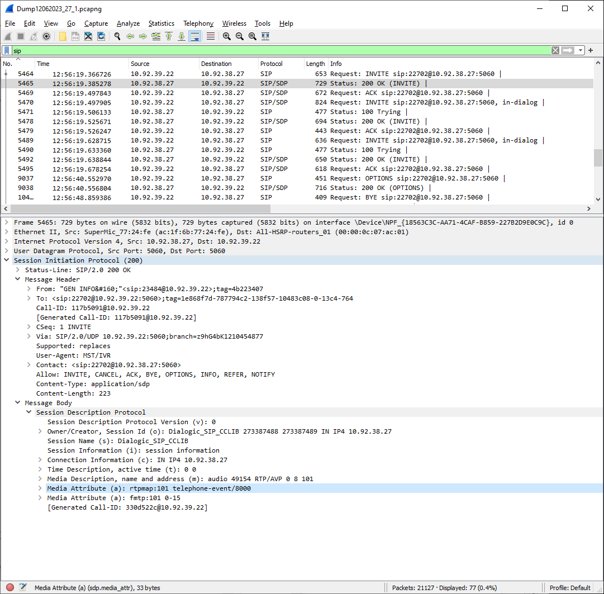
Task: Collapse the Session Description Protocol tree
Action: coord(28,412)
